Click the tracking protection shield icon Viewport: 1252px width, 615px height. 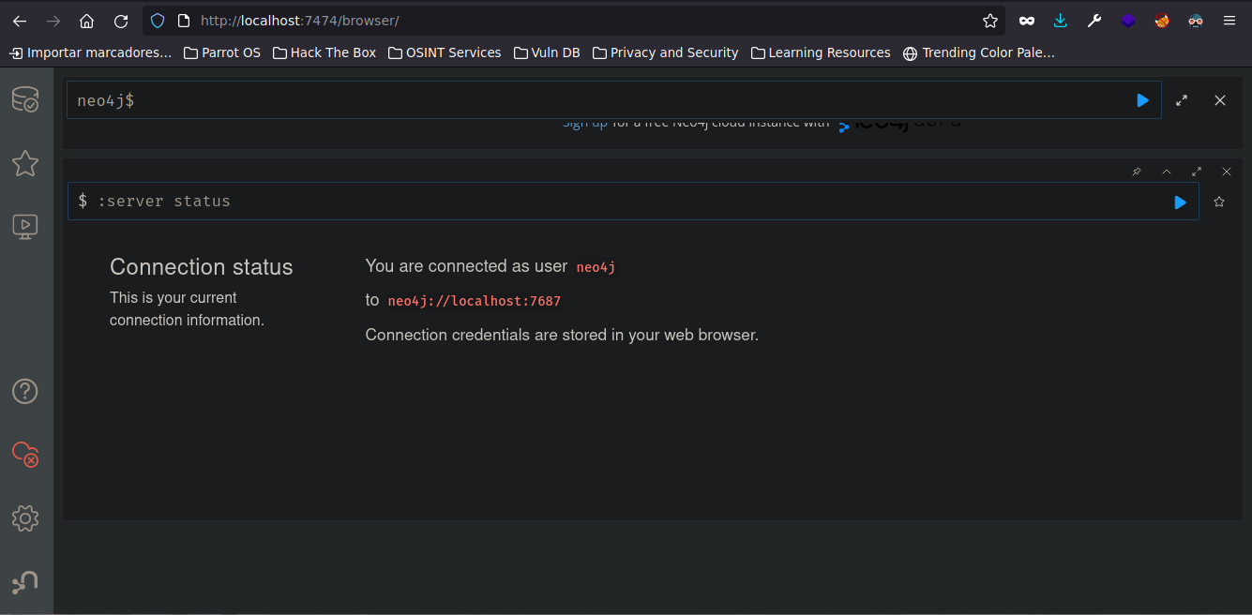pos(158,21)
